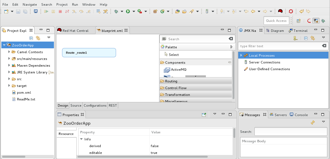Select the ActiveMQ palette component
The image size is (330, 159).
(178, 70)
